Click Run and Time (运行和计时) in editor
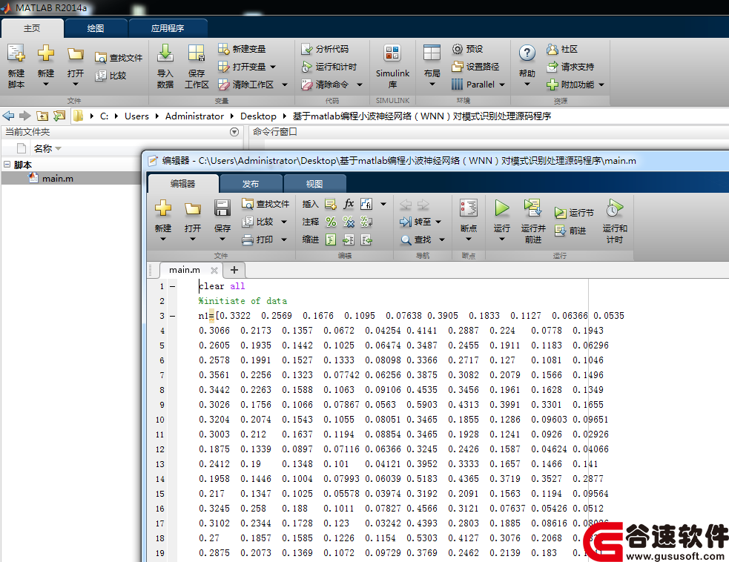 (x=615, y=222)
